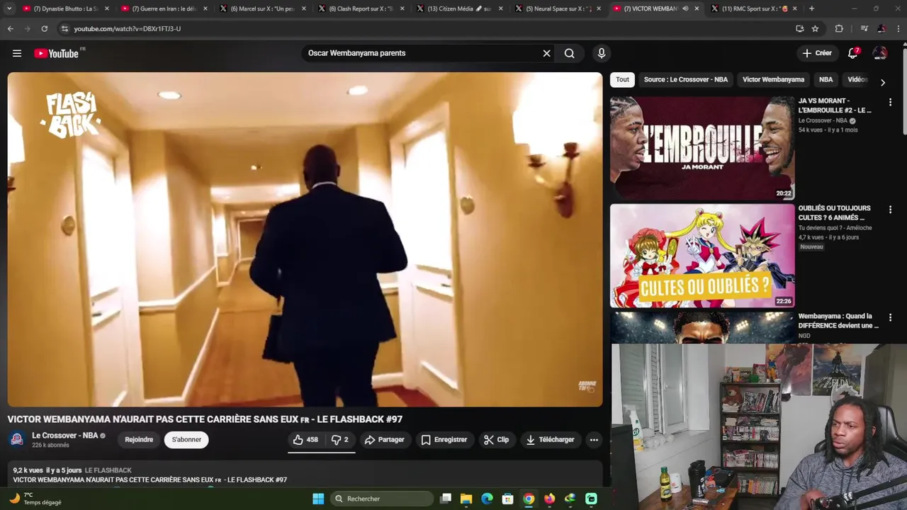Image resolution: width=907 pixels, height=510 pixels.
Task: Open a new browser tab
Action: coord(811,8)
